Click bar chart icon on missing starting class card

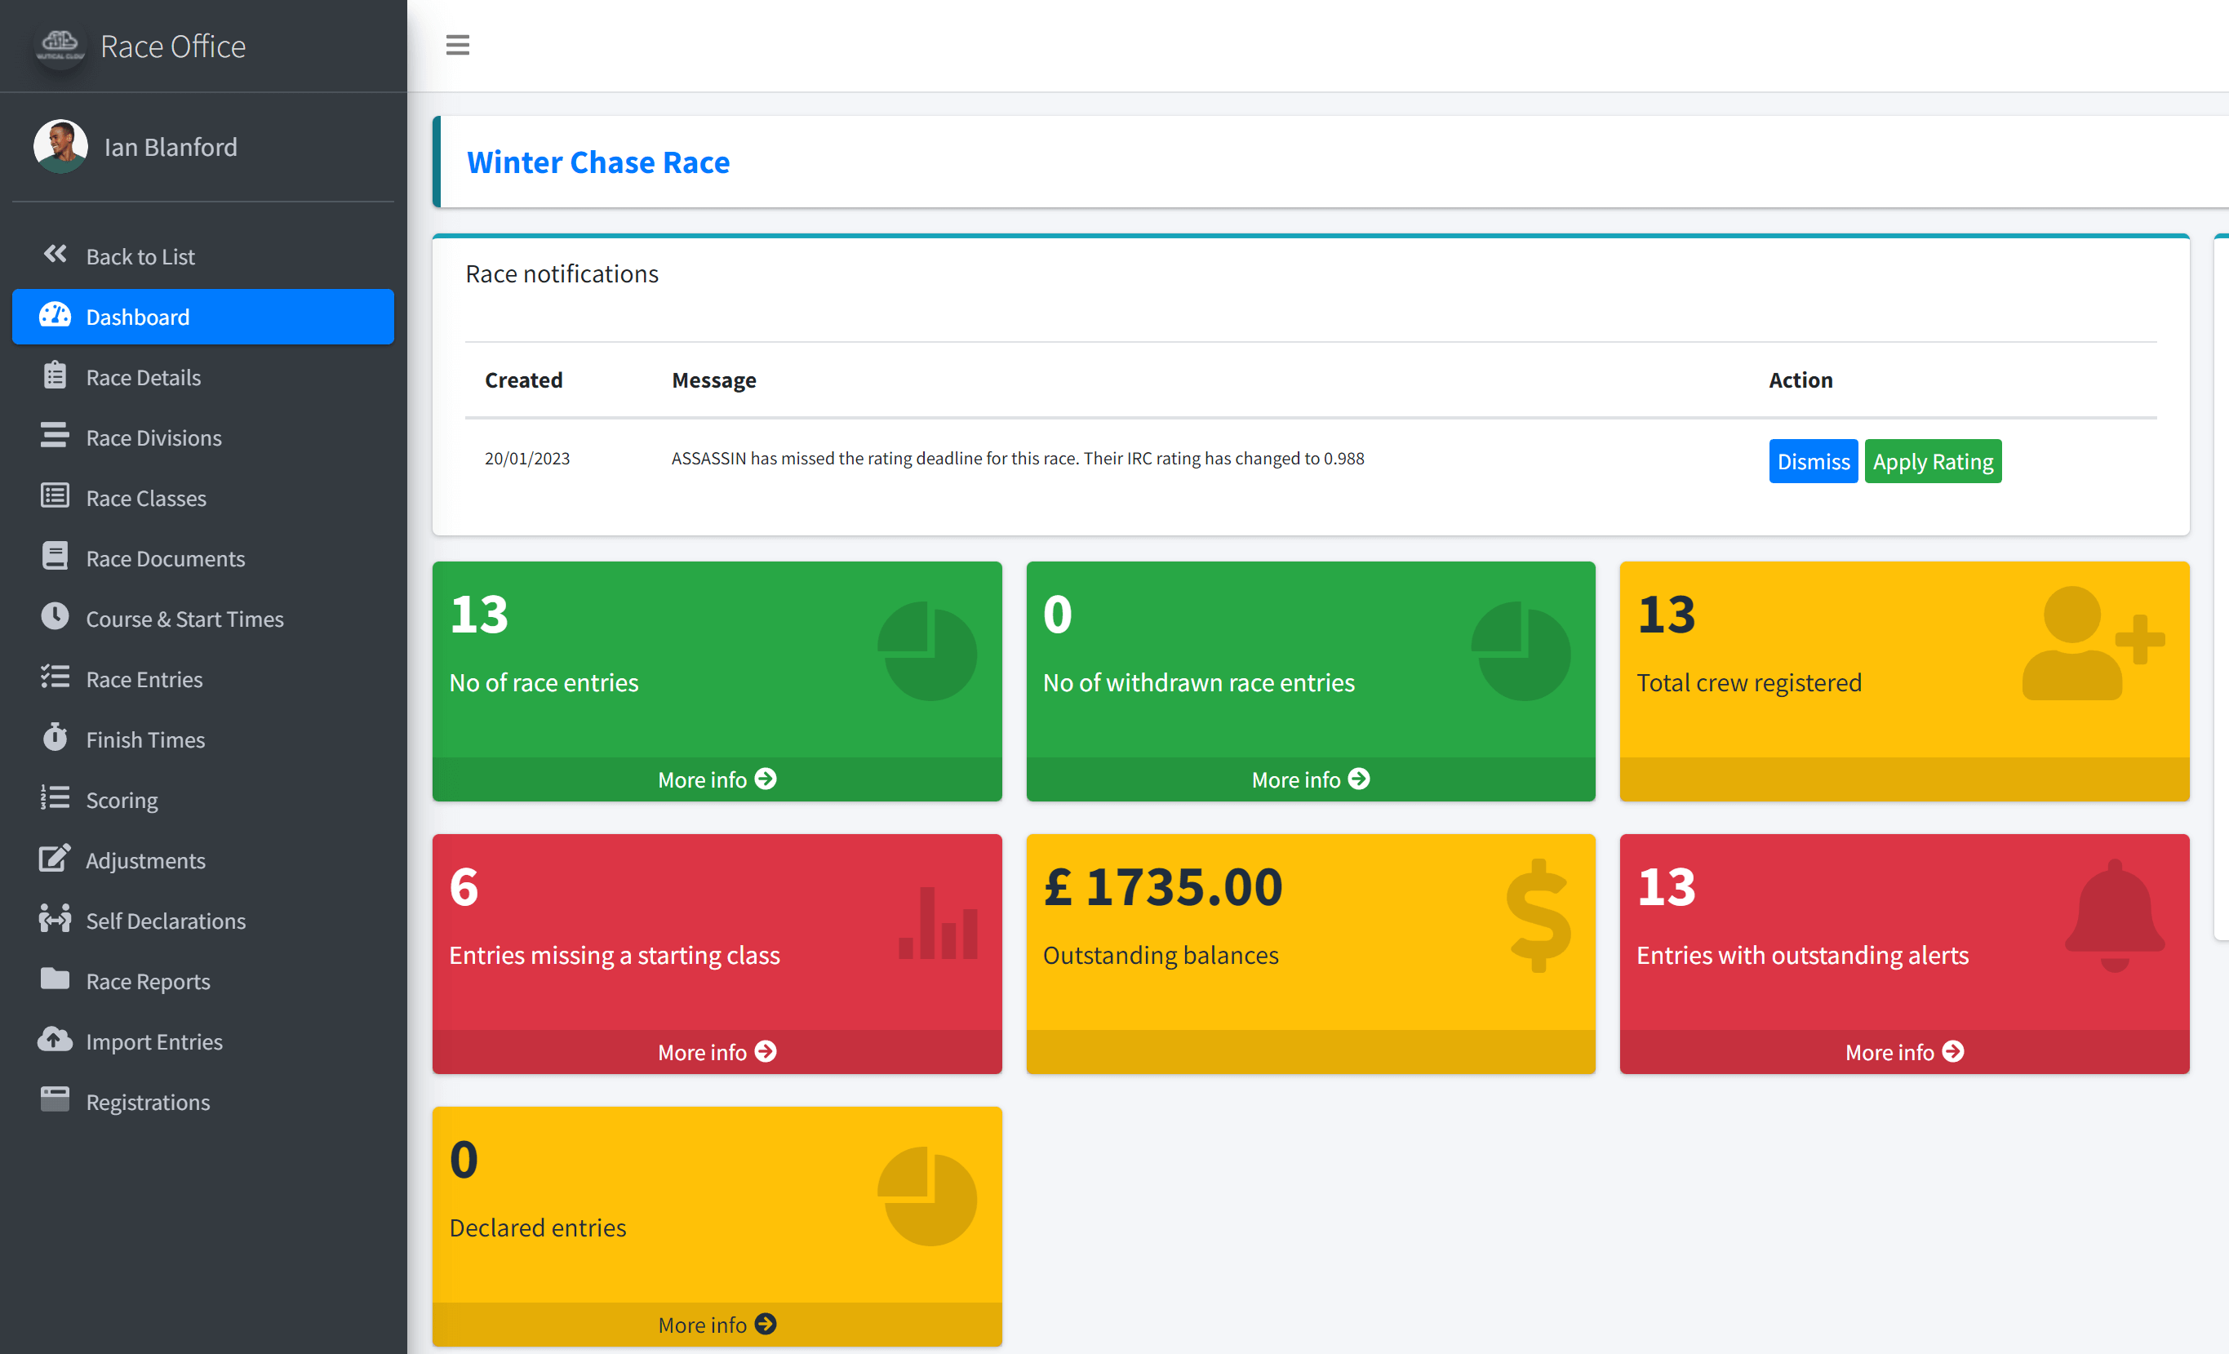(x=938, y=922)
